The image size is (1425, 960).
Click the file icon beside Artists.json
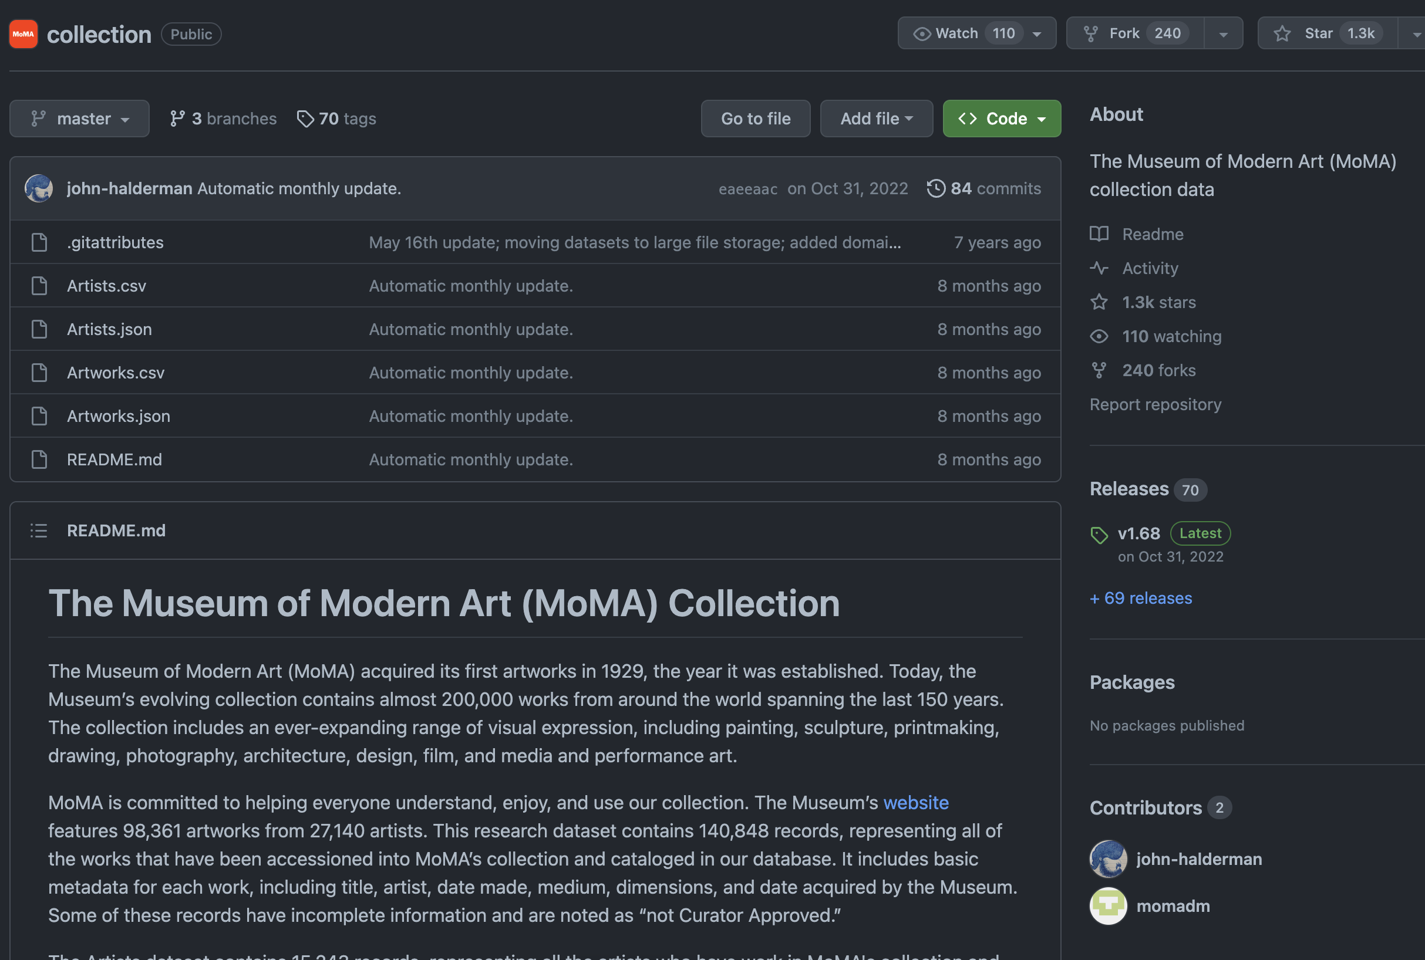(39, 329)
